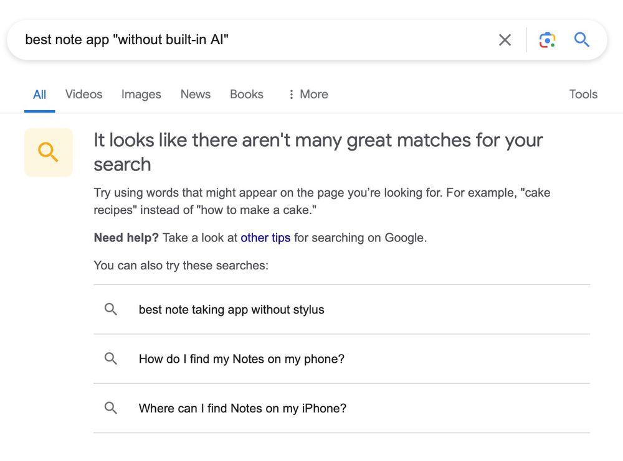This screenshot has width=623, height=461.
Task: Click the magnifier icon beside 'best note taking app without stylus'
Action: point(111,309)
